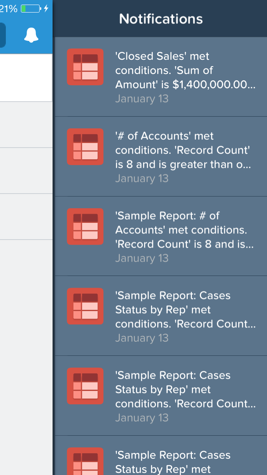267x475 pixels.
Task: Open the bottom cut-off 'Sample Report: Cases' text
Action: [x=173, y=462]
